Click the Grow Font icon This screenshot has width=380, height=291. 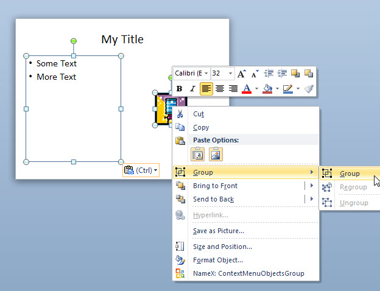pyautogui.click(x=242, y=74)
